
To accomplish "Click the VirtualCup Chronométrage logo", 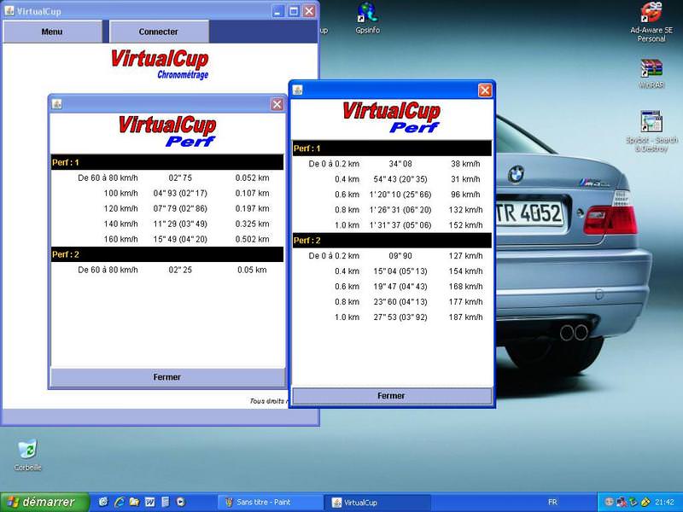I will click(161, 65).
